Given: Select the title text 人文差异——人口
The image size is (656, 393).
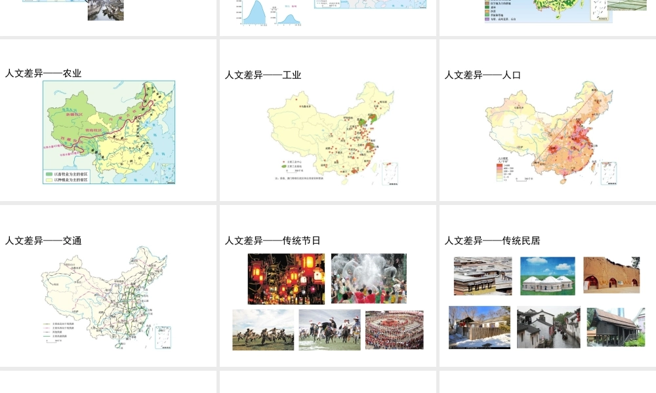Looking at the screenshot, I should point(483,75).
